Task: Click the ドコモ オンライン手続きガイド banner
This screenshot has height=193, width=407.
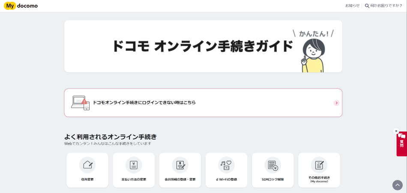Action: click(x=203, y=46)
